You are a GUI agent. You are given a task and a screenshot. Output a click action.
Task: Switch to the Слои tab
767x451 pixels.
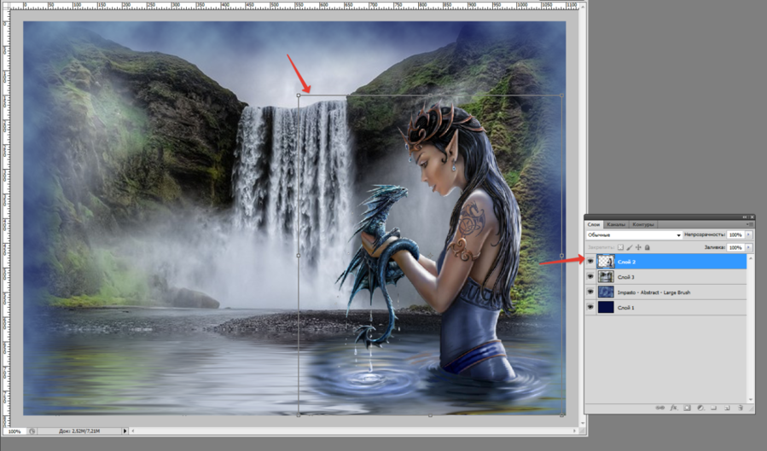pos(593,224)
